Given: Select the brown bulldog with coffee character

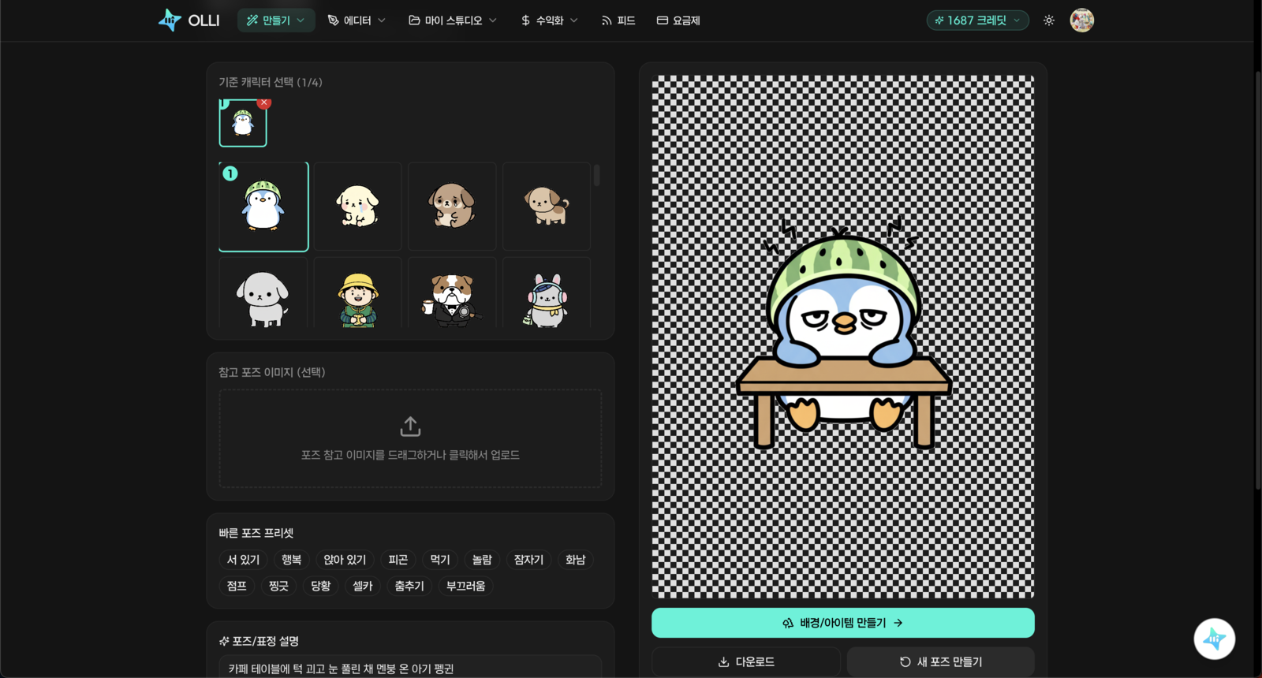Looking at the screenshot, I should pyautogui.click(x=452, y=299).
